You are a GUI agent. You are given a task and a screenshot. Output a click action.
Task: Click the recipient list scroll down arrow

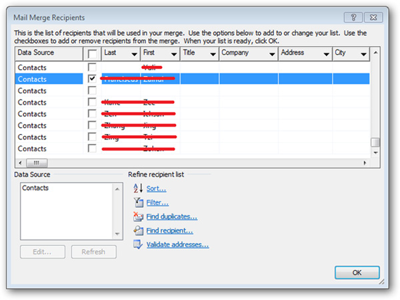click(x=375, y=153)
